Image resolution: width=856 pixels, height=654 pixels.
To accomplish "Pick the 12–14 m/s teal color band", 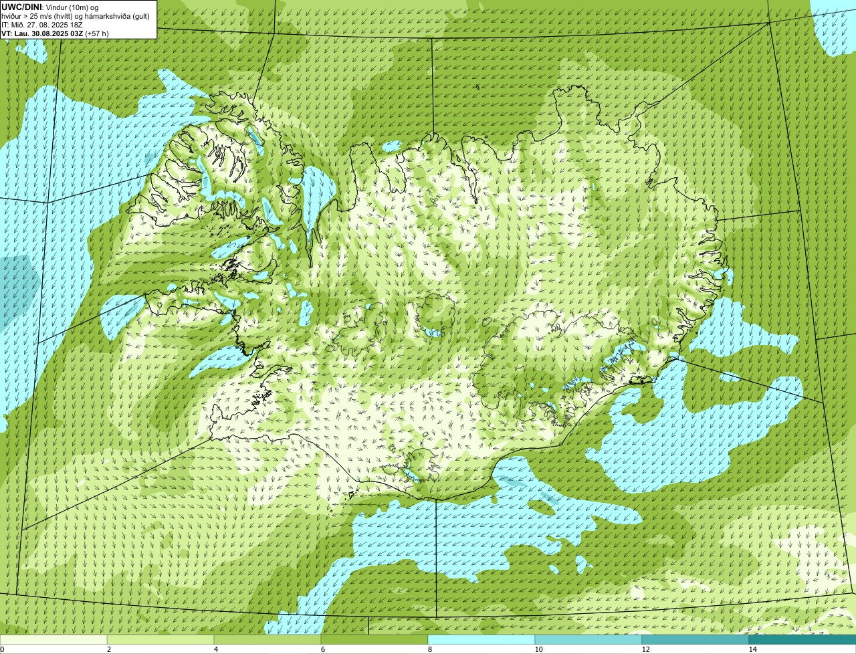I will [695, 640].
